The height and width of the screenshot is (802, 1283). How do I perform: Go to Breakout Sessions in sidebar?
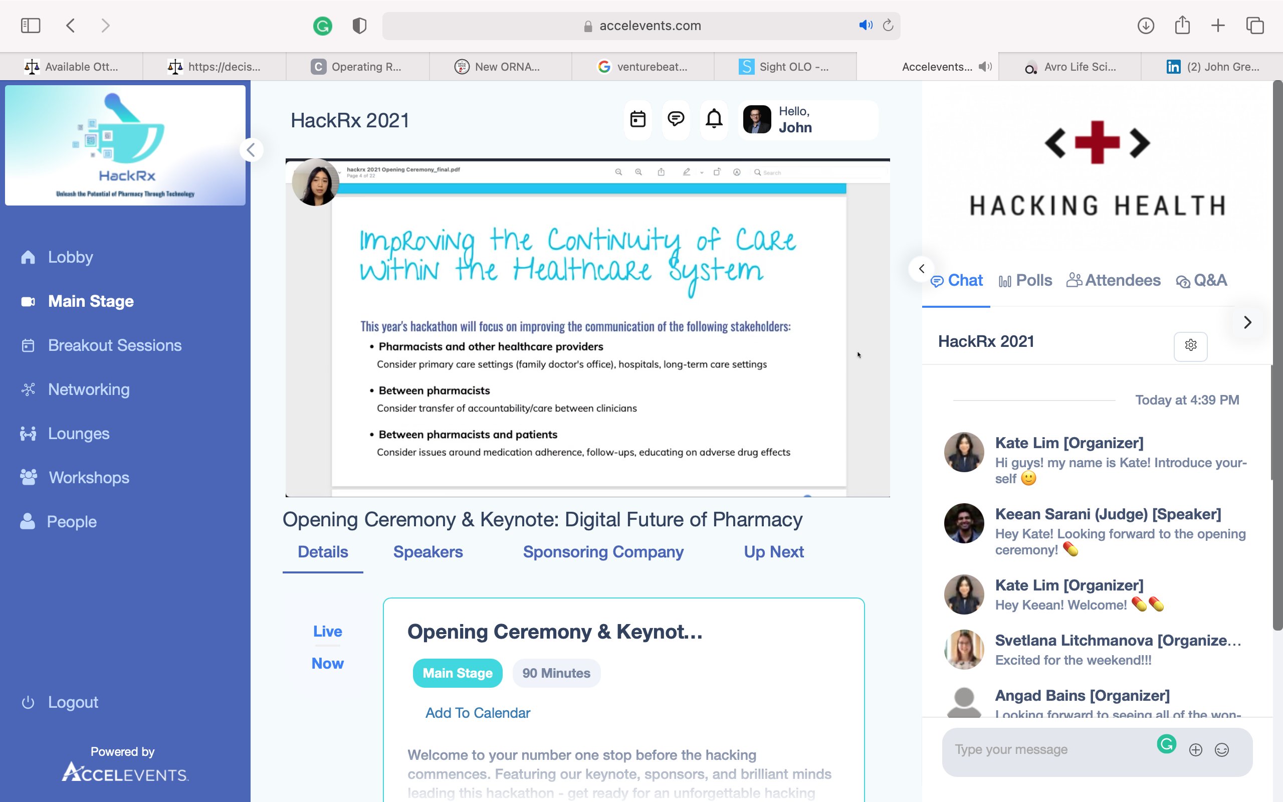click(114, 345)
